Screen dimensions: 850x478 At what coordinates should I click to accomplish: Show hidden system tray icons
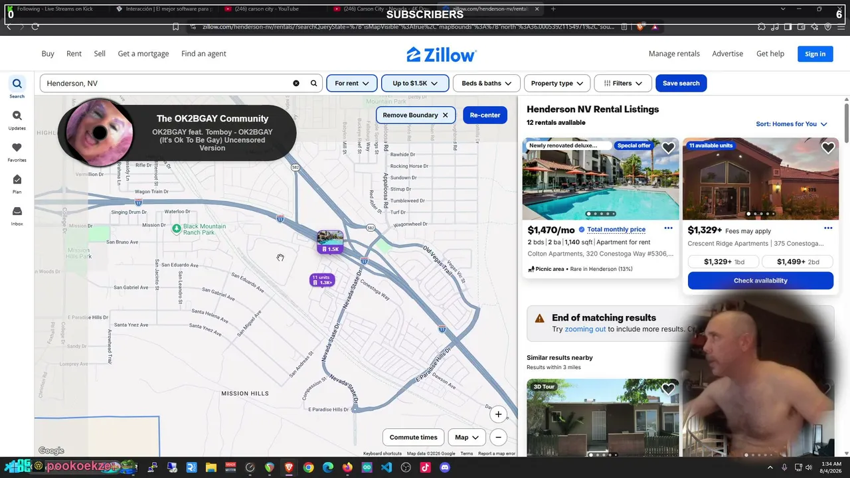770,467
